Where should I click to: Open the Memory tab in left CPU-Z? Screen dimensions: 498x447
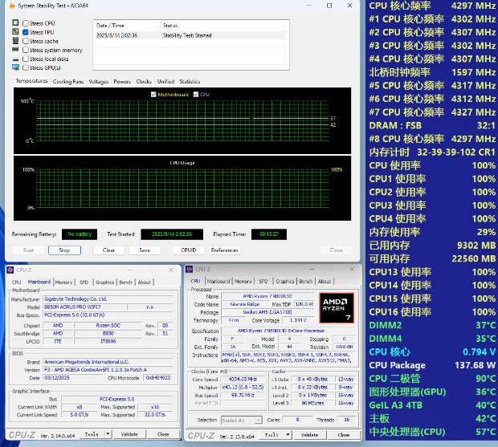tap(63, 282)
